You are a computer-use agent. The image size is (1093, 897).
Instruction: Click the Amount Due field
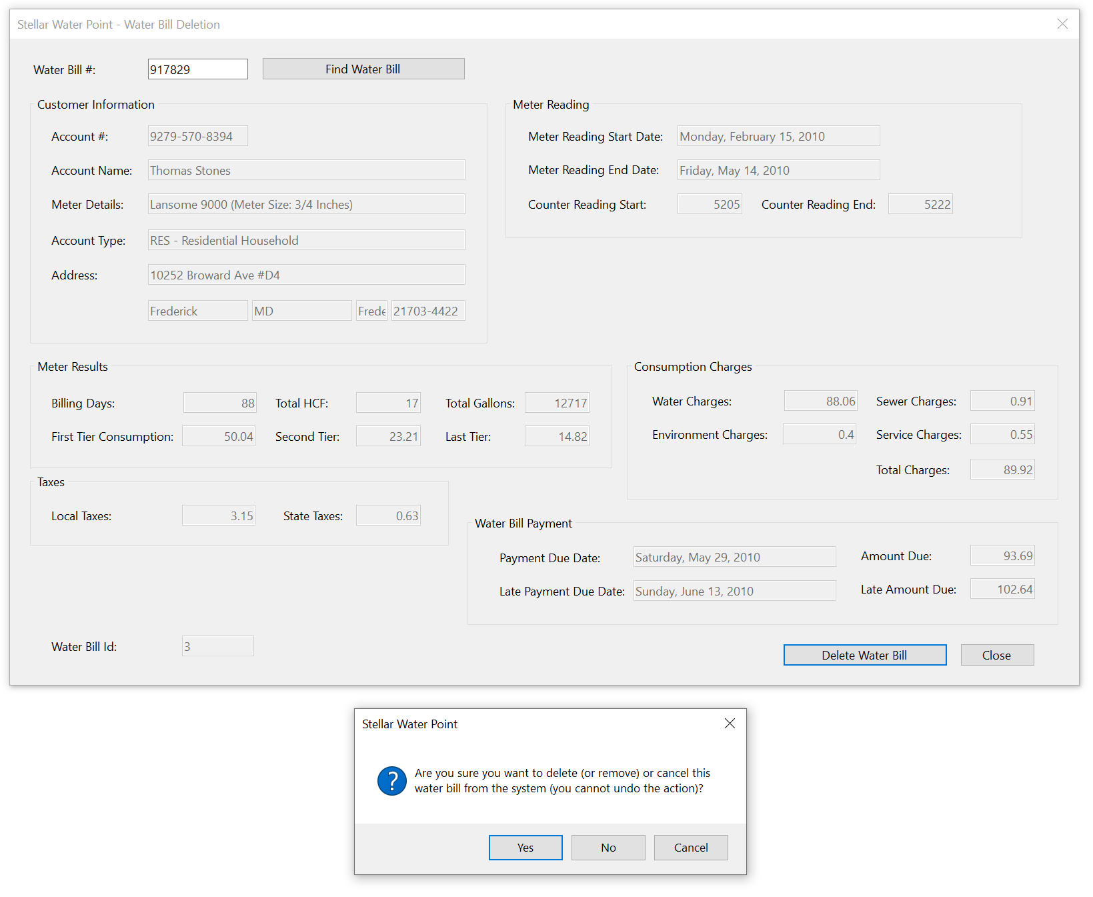pyautogui.click(x=1002, y=556)
